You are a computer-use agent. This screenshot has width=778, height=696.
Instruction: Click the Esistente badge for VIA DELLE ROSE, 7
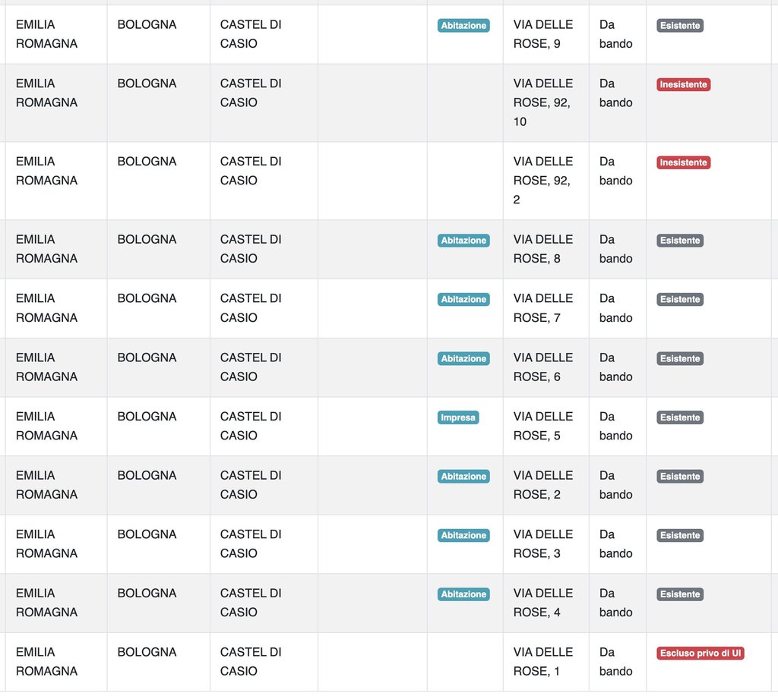(680, 300)
